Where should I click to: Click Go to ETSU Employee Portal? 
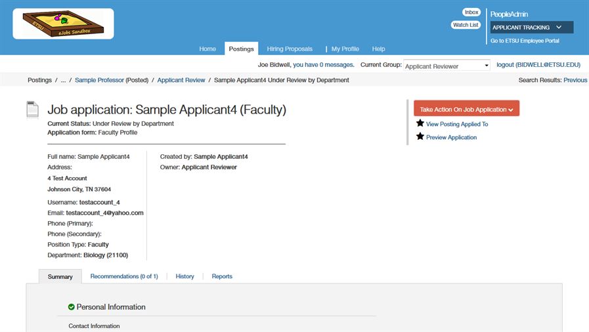coord(530,41)
